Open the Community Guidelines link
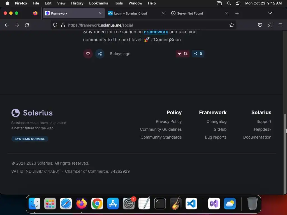 pos(161,129)
